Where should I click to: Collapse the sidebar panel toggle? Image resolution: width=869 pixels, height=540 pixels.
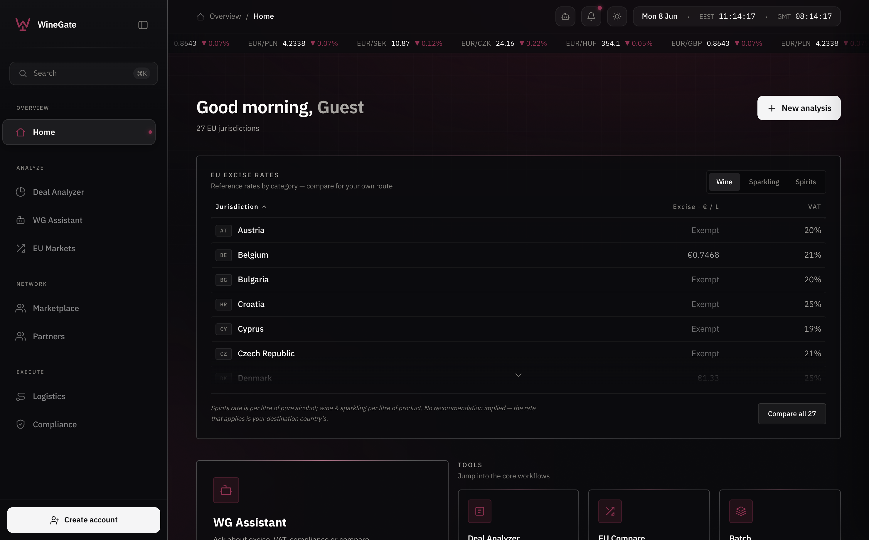143,25
